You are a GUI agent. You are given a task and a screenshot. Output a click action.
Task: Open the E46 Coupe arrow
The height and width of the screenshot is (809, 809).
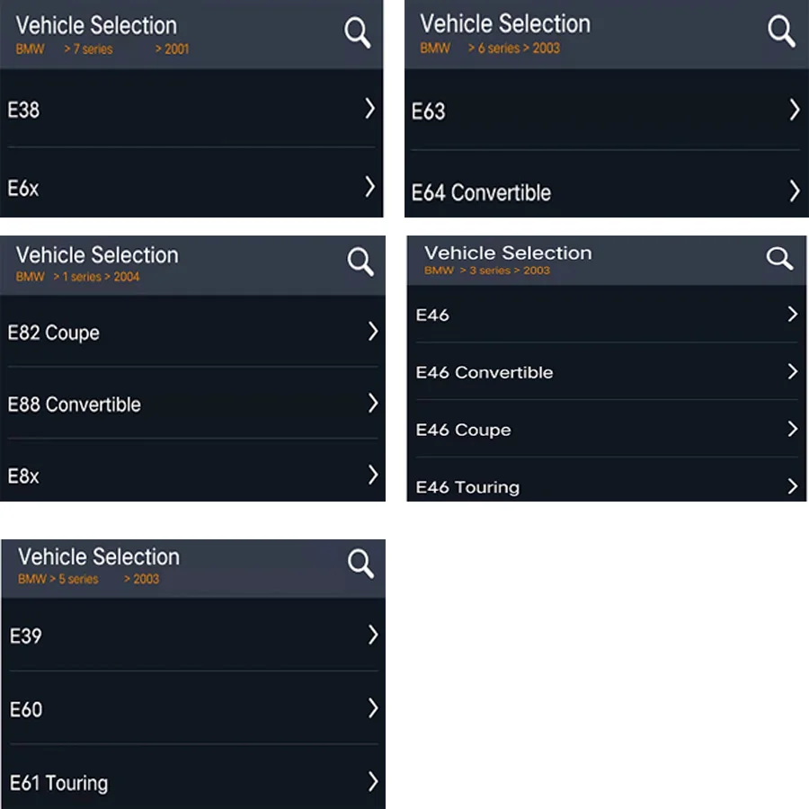pyautogui.click(x=792, y=429)
